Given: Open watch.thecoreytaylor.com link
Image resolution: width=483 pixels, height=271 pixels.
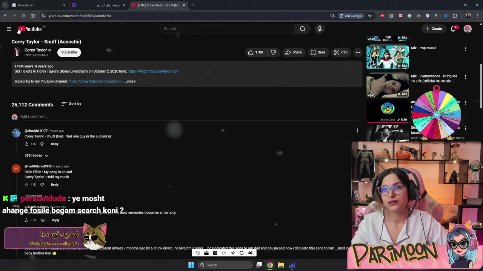Looking at the screenshot, I should pos(153,71).
